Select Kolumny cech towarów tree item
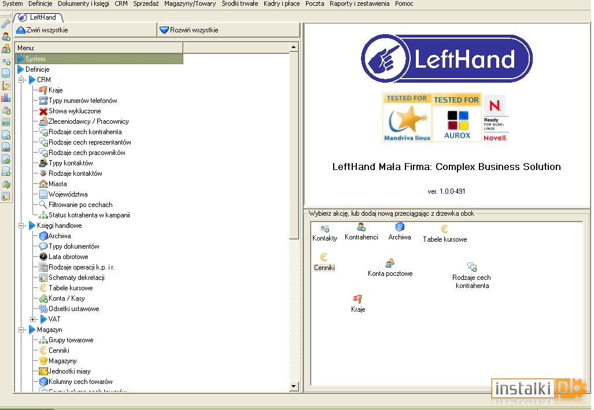The width and height of the screenshot is (594, 410). tap(80, 382)
